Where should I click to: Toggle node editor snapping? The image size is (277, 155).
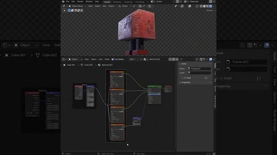point(201,59)
